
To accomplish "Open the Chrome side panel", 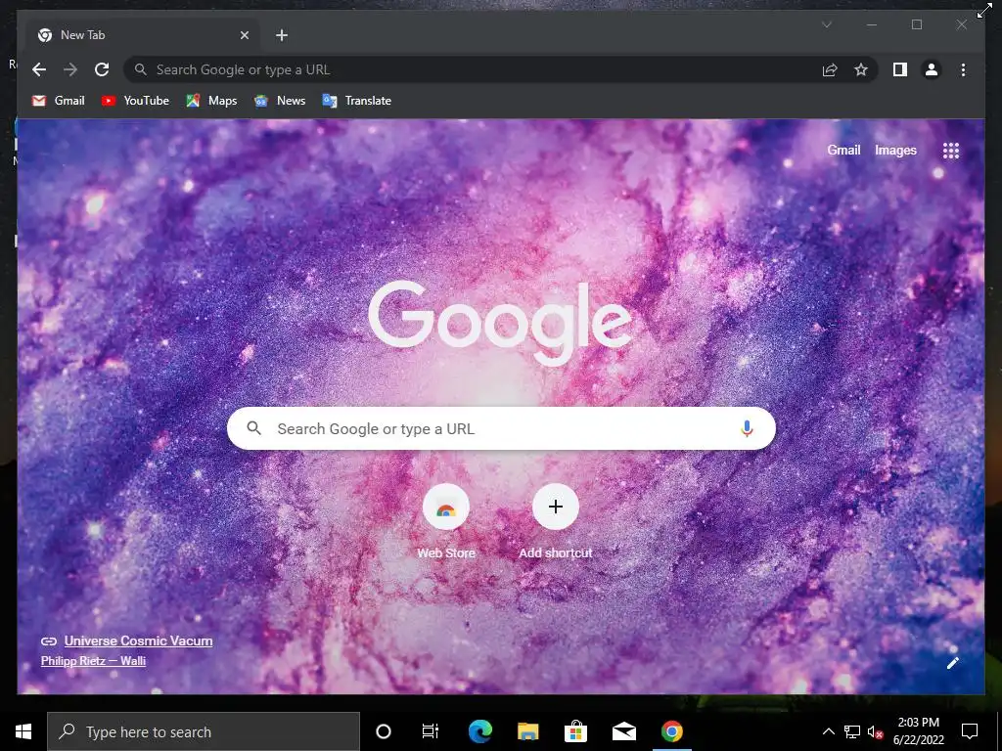I will (x=900, y=69).
